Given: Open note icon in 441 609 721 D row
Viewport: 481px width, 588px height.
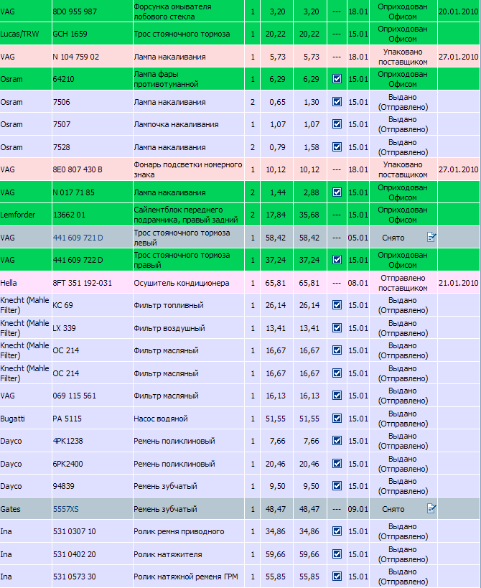Looking at the screenshot, I should pos(431,237).
